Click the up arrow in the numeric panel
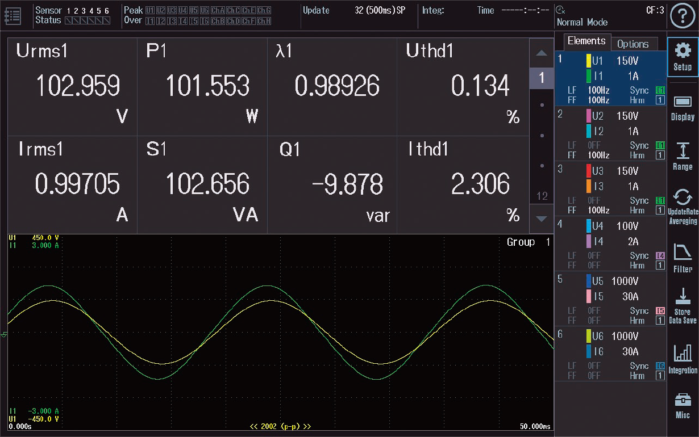The height and width of the screenshot is (437, 699). (x=541, y=52)
